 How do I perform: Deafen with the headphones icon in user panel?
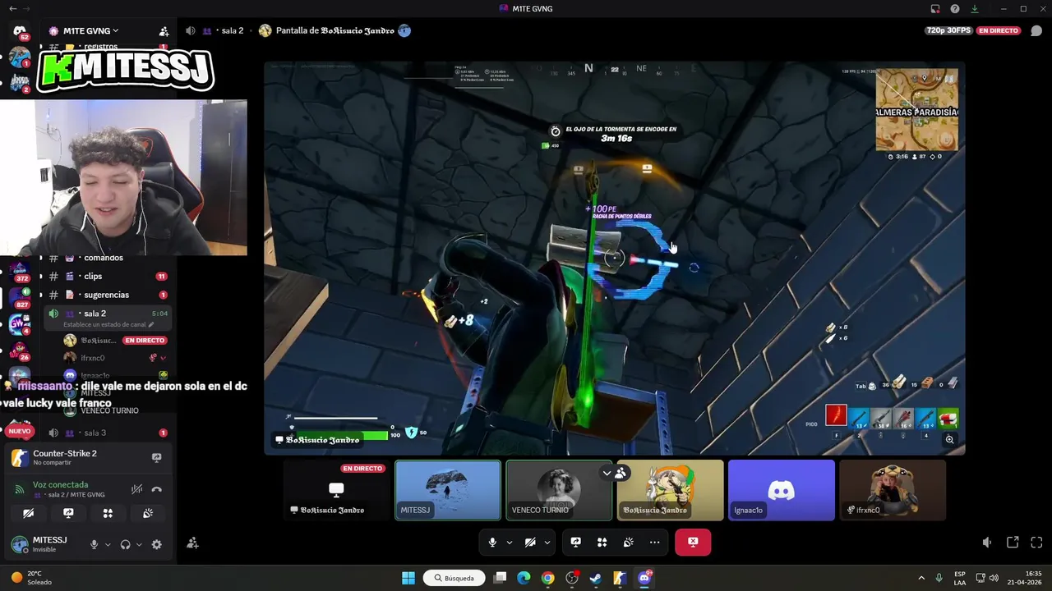[x=125, y=544]
